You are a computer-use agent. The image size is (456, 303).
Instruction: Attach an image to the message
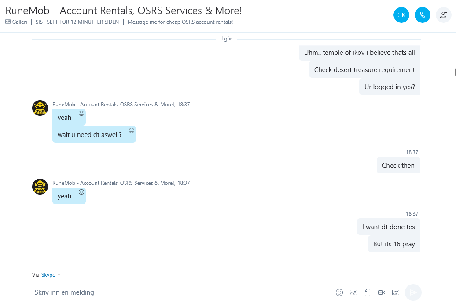click(x=353, y=292)
